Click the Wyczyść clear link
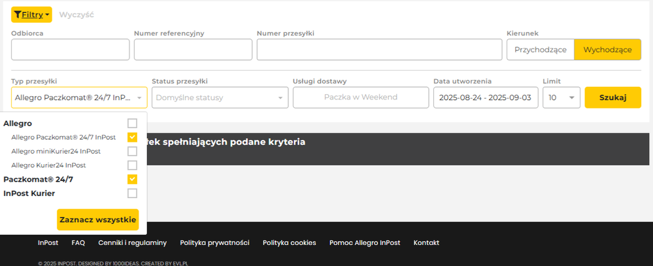This screenshot has width=653, height=266. click(x=76, y=15)
